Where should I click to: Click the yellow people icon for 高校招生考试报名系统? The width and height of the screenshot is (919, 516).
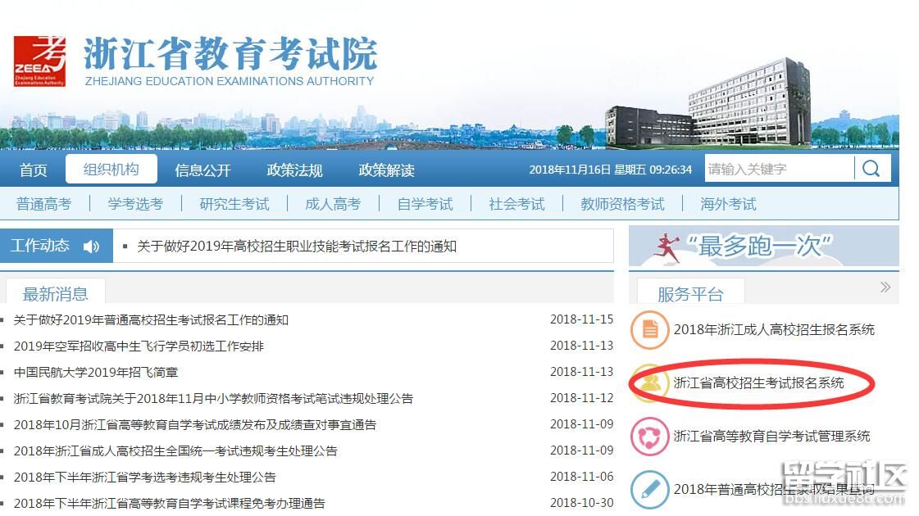[651, 383]
